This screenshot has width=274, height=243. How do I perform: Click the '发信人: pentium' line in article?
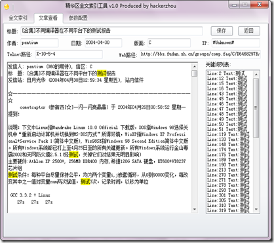[x=50, y=67]
